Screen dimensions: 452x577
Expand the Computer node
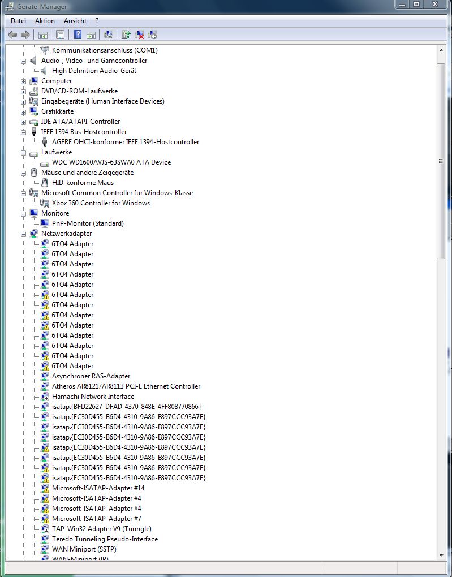coord(24,81)
